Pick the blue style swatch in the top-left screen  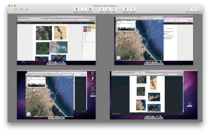[85, 28]
